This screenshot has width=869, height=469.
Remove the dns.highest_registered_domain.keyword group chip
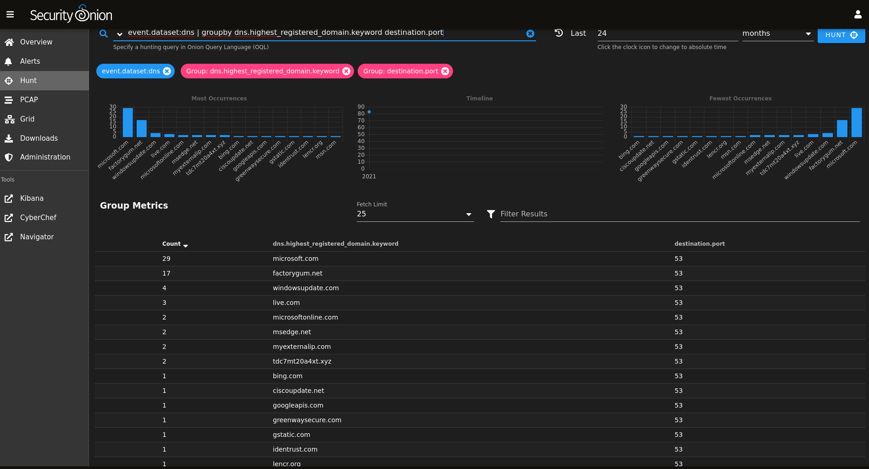tap(346, 71)
